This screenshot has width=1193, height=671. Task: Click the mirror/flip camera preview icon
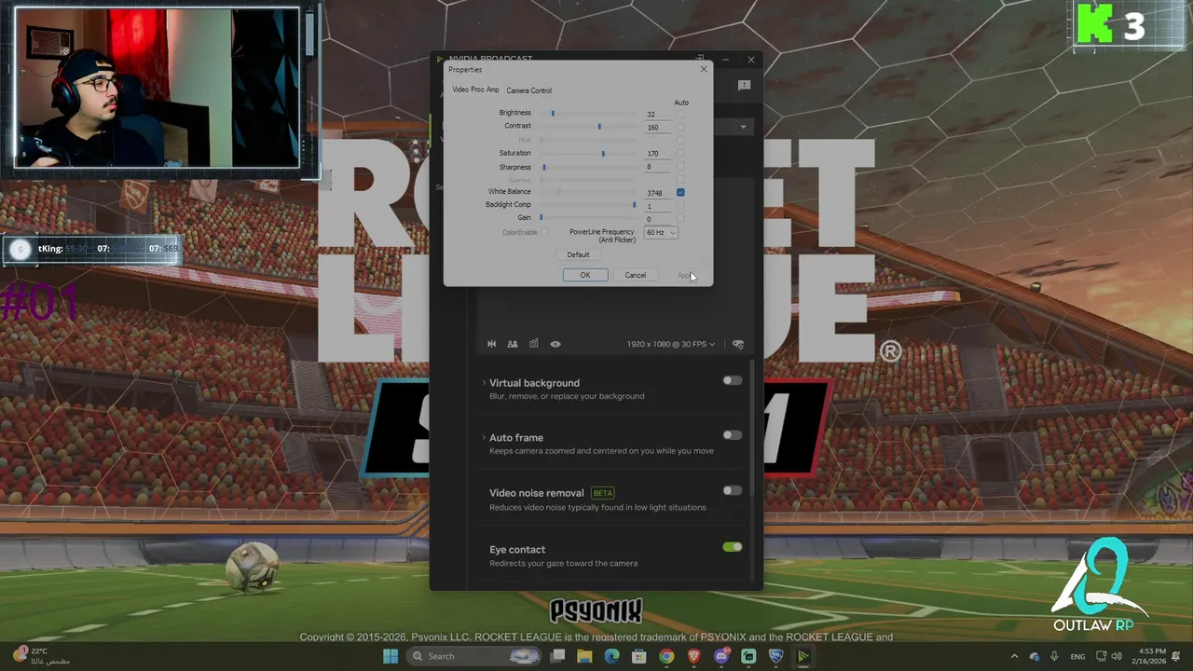(492, 344)
